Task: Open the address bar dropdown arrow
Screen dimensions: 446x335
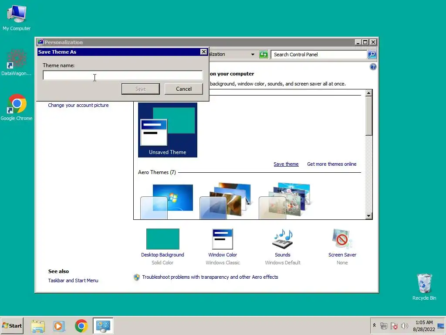Action: [253, 55]
